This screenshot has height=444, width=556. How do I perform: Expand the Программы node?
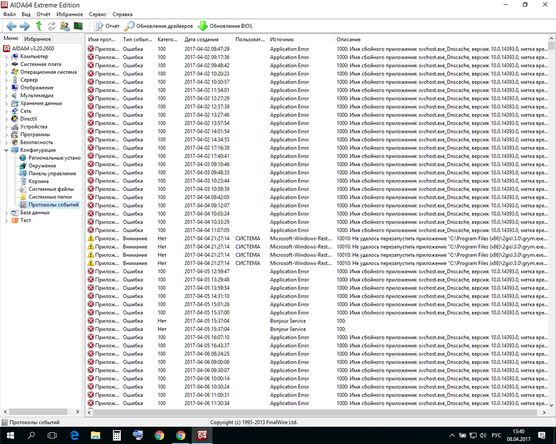click(6, 134)
